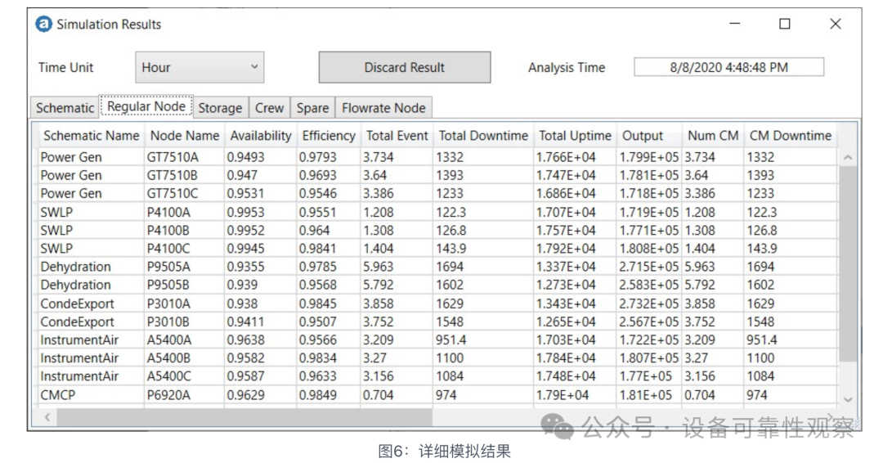This screenshot has height=463, width=883.
Task: Click the Num CM column header
Action: pos(713,136)
